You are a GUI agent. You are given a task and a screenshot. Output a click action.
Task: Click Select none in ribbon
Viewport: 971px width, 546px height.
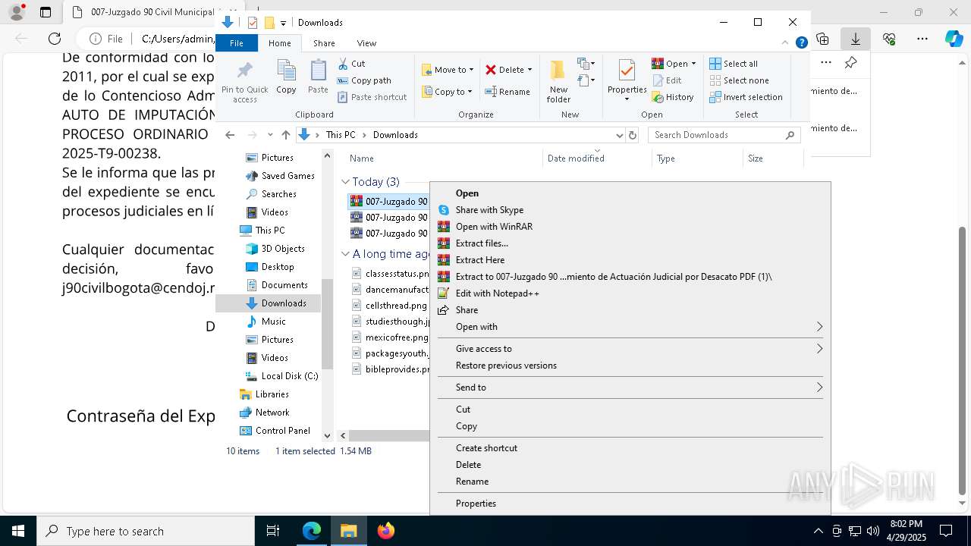click(739, 80)
